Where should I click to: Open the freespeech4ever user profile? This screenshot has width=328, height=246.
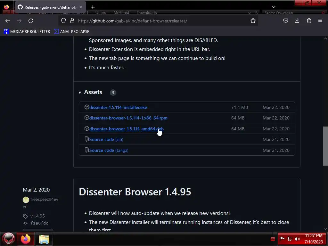[x=41, y=203]
